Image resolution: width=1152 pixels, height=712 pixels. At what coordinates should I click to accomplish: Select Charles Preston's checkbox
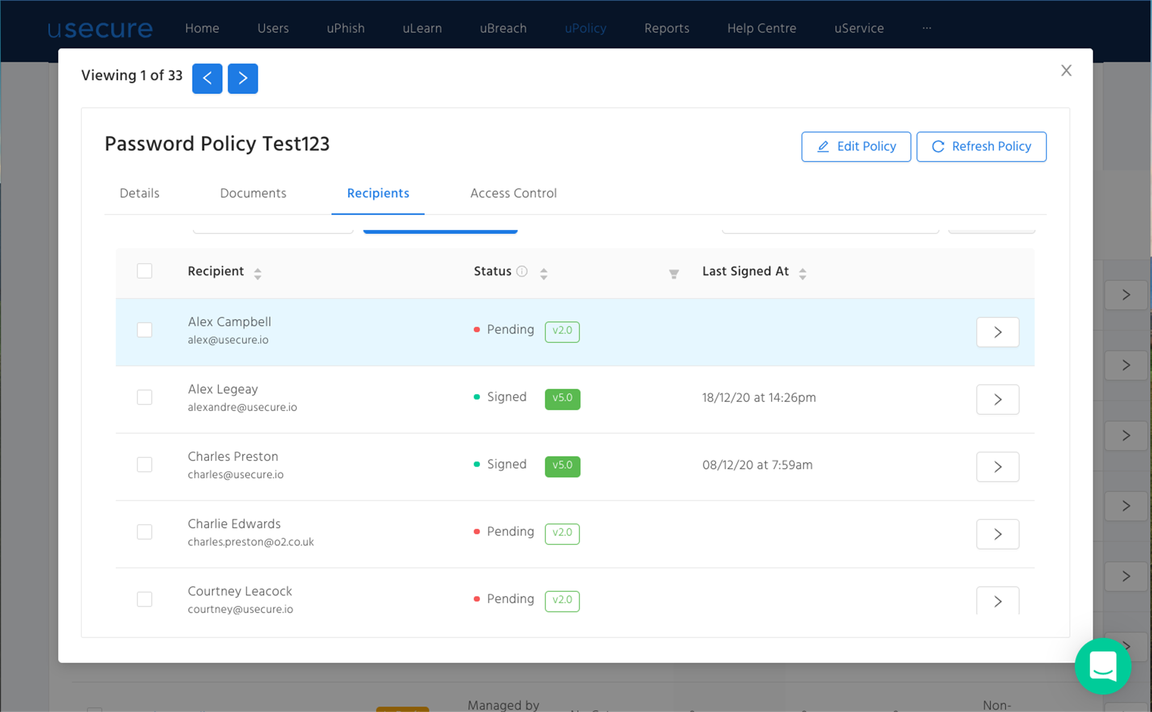point(144,464)
